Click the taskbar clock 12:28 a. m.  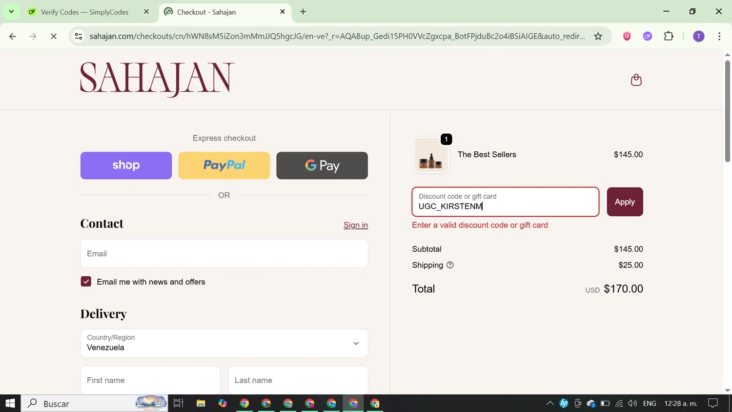[681, 403]
